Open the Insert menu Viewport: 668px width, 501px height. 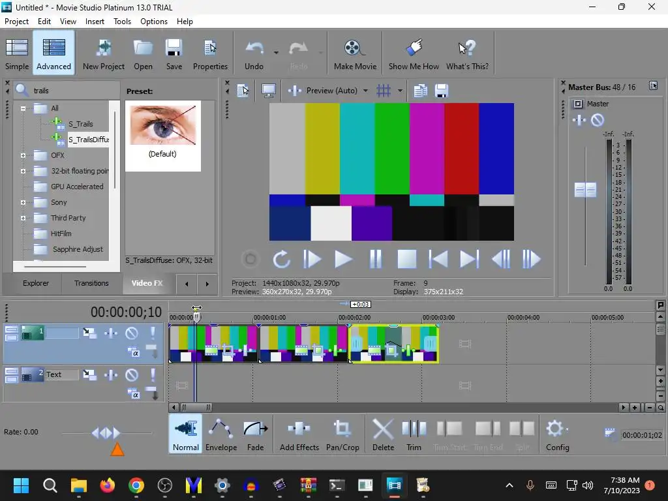point(95,22)
